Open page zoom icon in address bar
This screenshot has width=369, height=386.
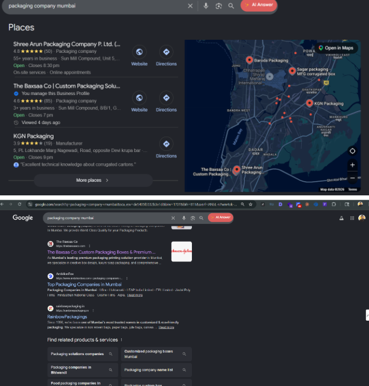[242, 204]
